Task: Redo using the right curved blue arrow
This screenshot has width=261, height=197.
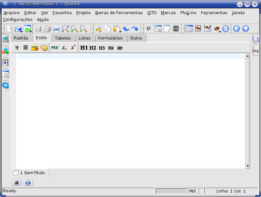Action: pos(135,29)
